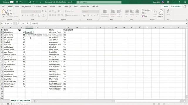Open the Customize Quick Access Toolbar dropdown
The image size is (188, 105).
point(40,2)
